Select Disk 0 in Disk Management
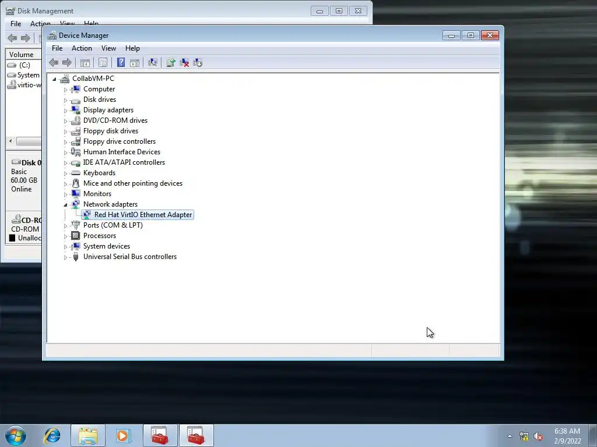The height and width of the screenshot is (447, 597). [x=26, y=163]
